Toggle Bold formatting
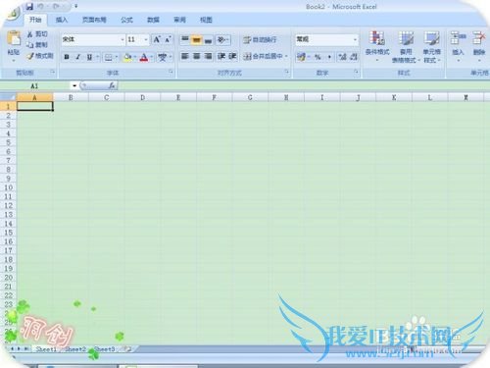 pyautogui.click(x=67, y=57)
